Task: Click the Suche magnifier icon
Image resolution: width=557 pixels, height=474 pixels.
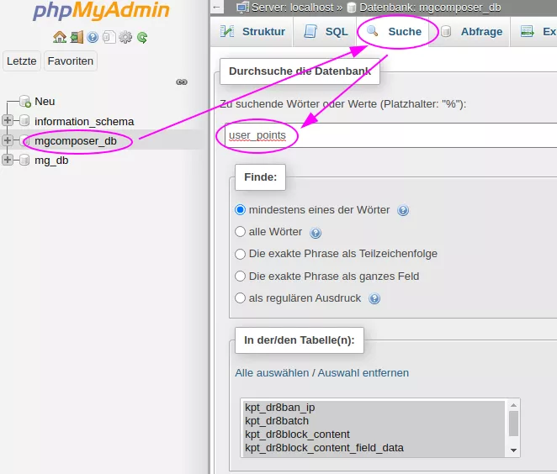Action: coord(372,31)
